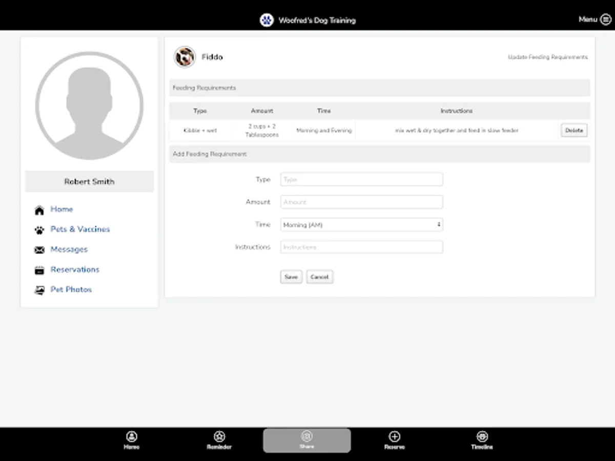615x461 pixels.
Task: Tap the Reminder icon in bottom bar
Action: [219, 436]
